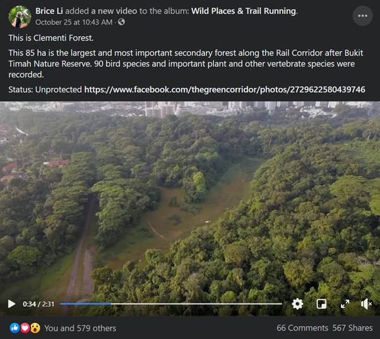View the 567 Shares list
The width and height of the screenshot is (380, 339).
352,328
